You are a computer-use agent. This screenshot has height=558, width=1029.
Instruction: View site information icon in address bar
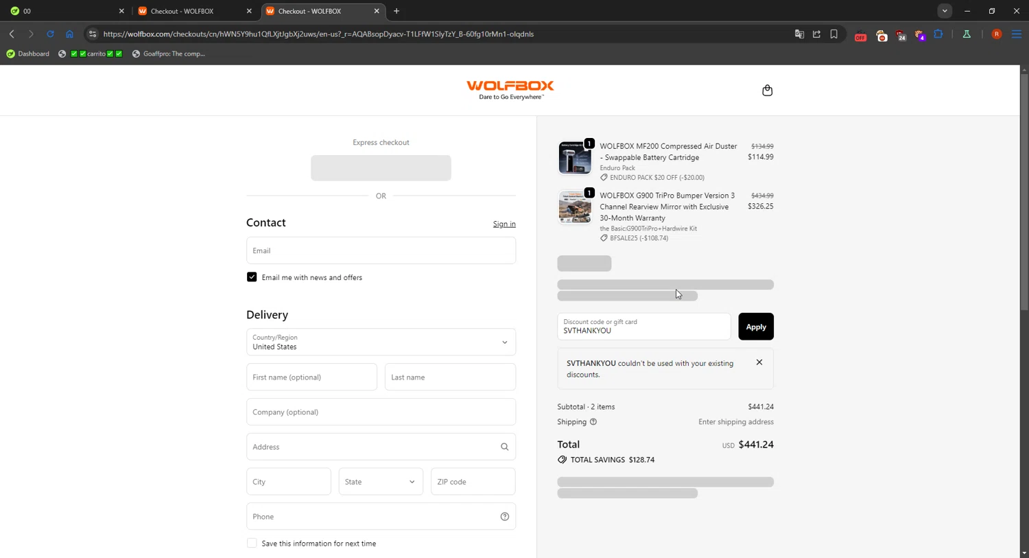[93, 34]
